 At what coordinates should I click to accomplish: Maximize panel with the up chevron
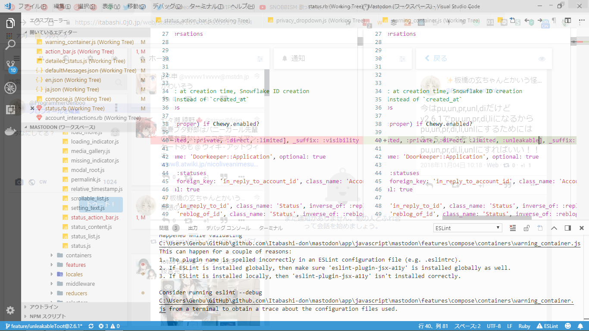pos(554,228)
